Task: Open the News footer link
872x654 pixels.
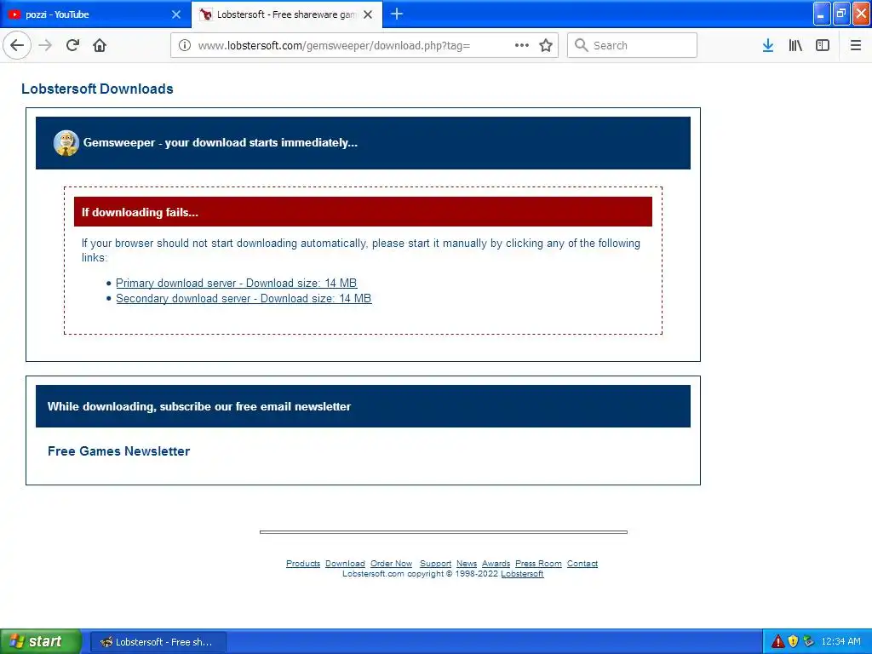Action: tap(467, 564)
